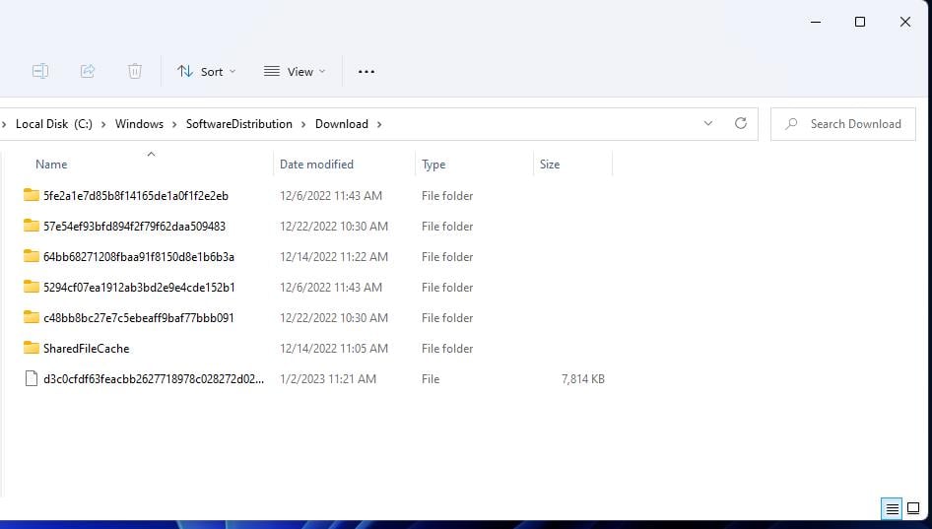The height and width of the screenshot is (529, 932).
Task: Click the Rename icon in the toolbar
Action: (x=40, y=71)
